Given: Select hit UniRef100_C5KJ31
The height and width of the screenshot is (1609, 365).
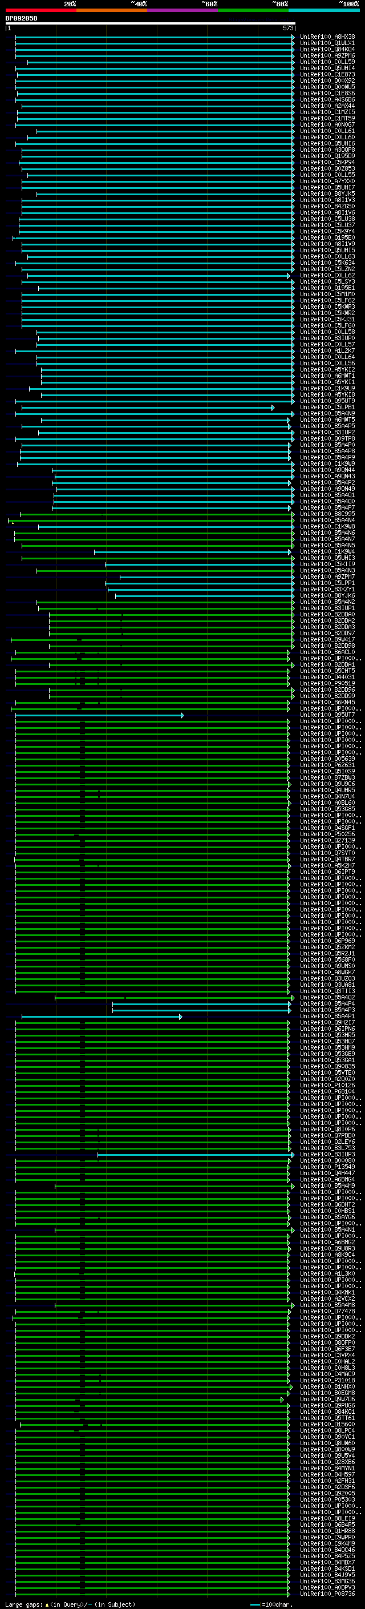Looking at the screenshot, I should [327, 319].
